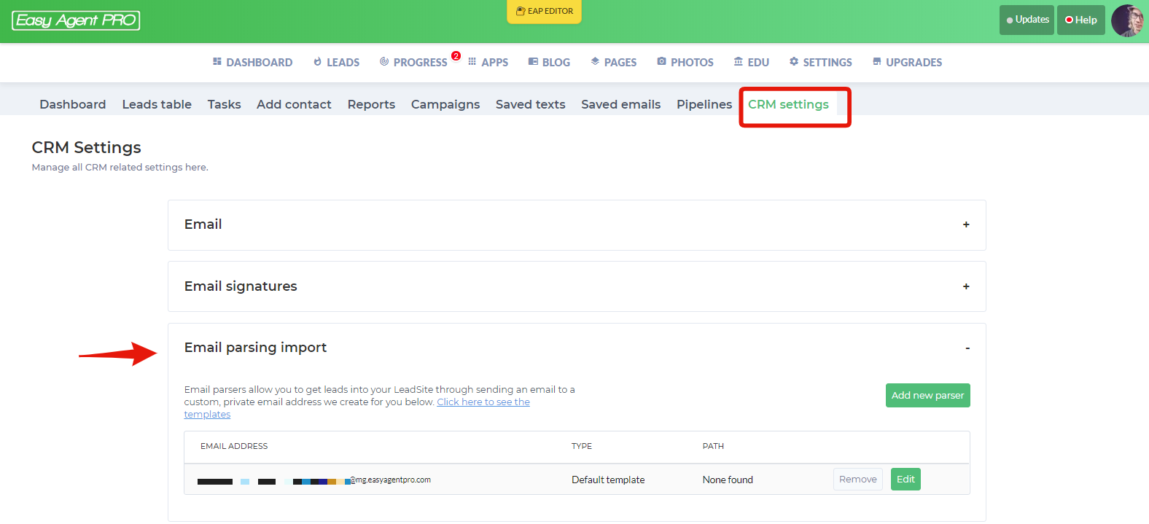Collapse the Email parsing import section minus icon

tap(967, 348)
